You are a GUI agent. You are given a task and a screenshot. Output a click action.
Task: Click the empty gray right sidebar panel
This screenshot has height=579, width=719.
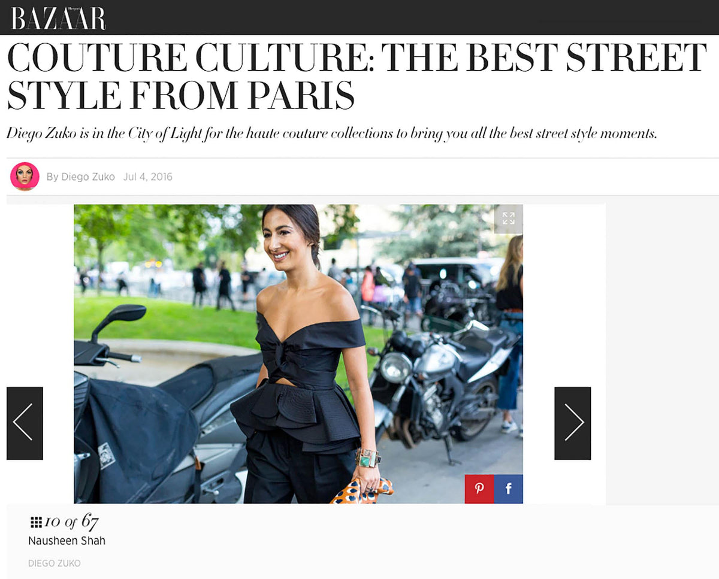pos(662,350)
